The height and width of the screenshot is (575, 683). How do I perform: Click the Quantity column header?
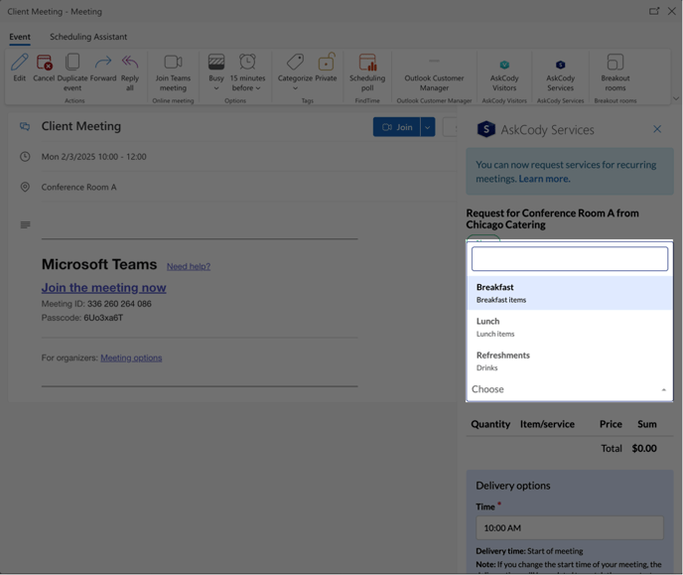tap(490, 424)
